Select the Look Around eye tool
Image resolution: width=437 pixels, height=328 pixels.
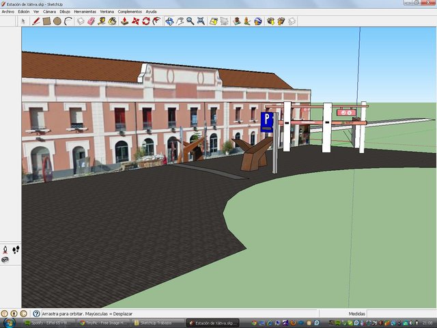5,260
